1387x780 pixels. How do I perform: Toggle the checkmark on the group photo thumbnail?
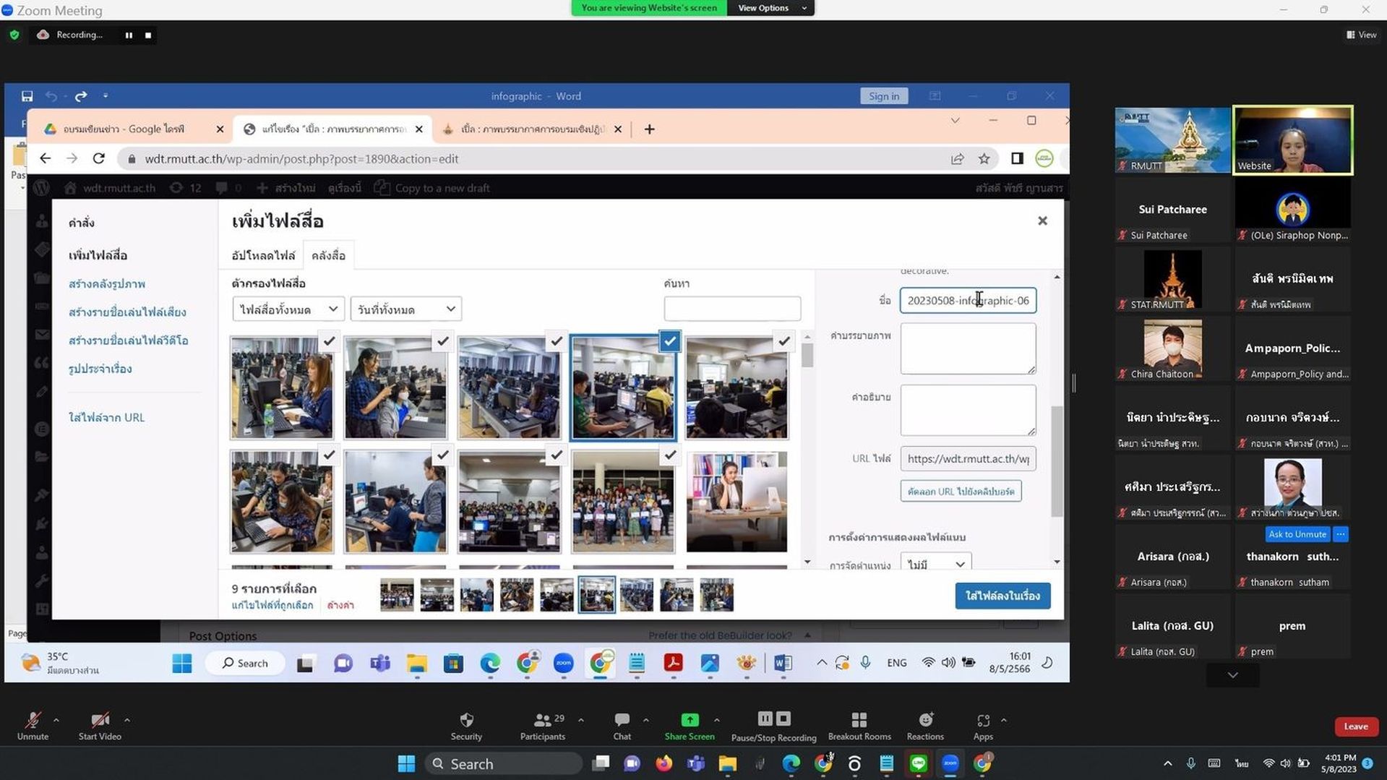670,455
